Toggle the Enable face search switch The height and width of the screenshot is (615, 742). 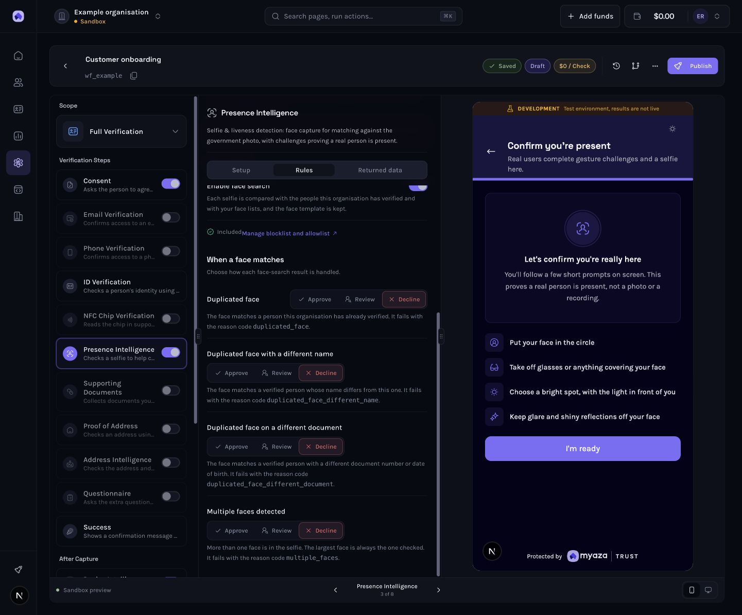(x=418, y=186)
